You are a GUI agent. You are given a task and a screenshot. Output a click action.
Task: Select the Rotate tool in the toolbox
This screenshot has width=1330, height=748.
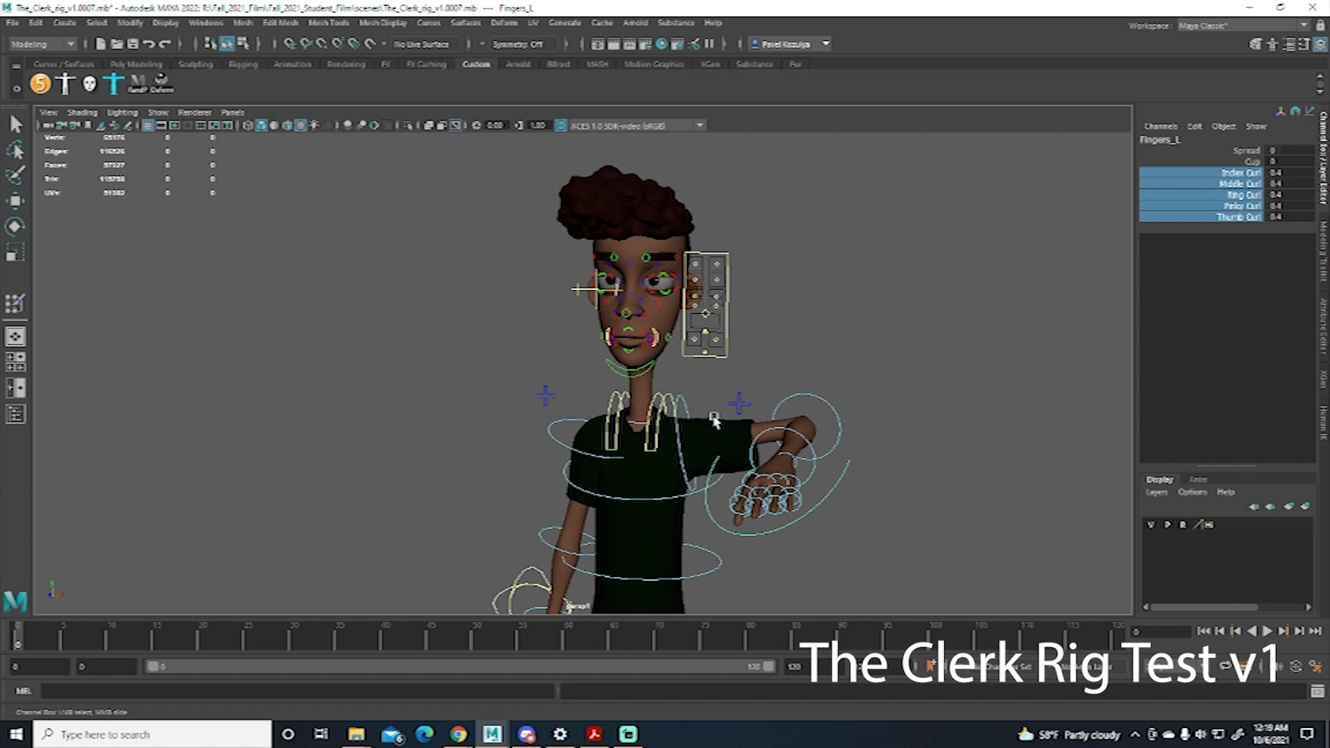[15, 226]
